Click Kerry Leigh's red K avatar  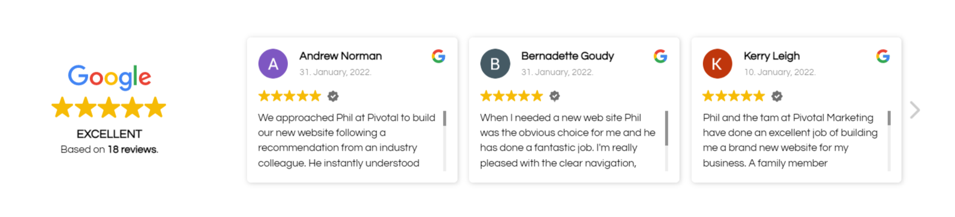click(x=717, y=64)
